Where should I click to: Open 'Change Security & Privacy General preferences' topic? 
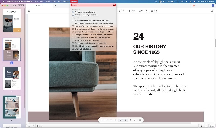93,35
